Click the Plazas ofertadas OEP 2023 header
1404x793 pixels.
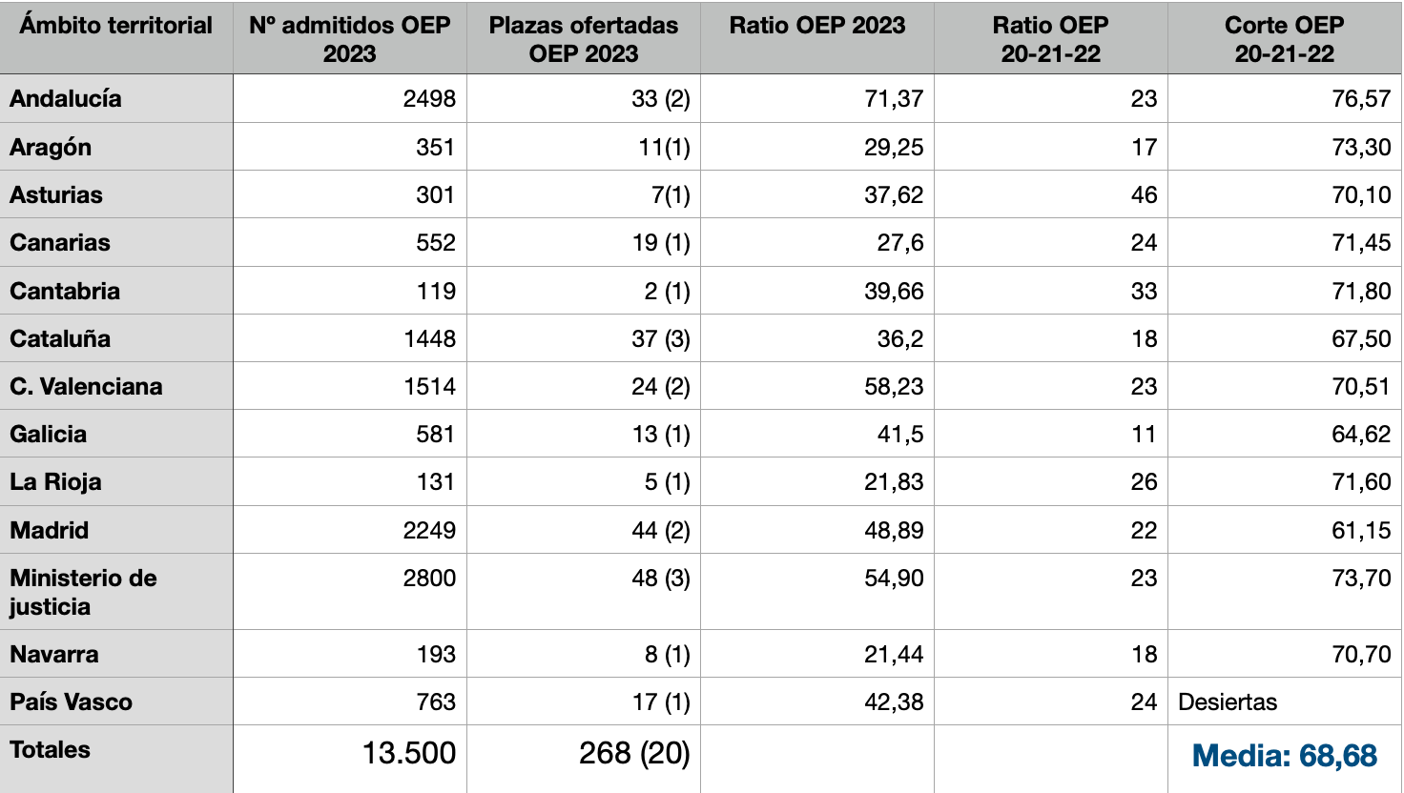click(583, 39)
